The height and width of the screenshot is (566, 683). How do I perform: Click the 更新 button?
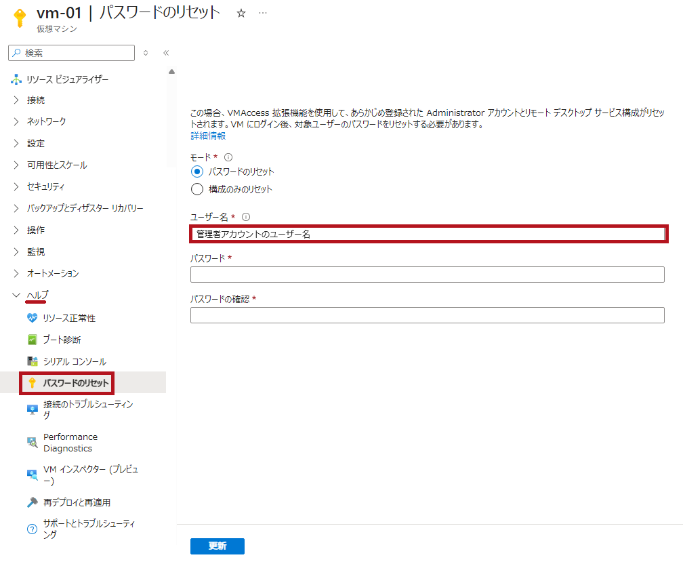pos(218,546)
